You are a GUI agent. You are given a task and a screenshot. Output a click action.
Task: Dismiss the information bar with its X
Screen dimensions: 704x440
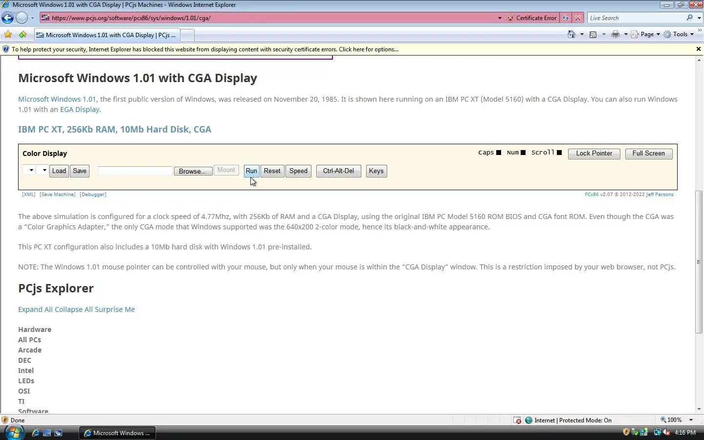coord(699,49)
